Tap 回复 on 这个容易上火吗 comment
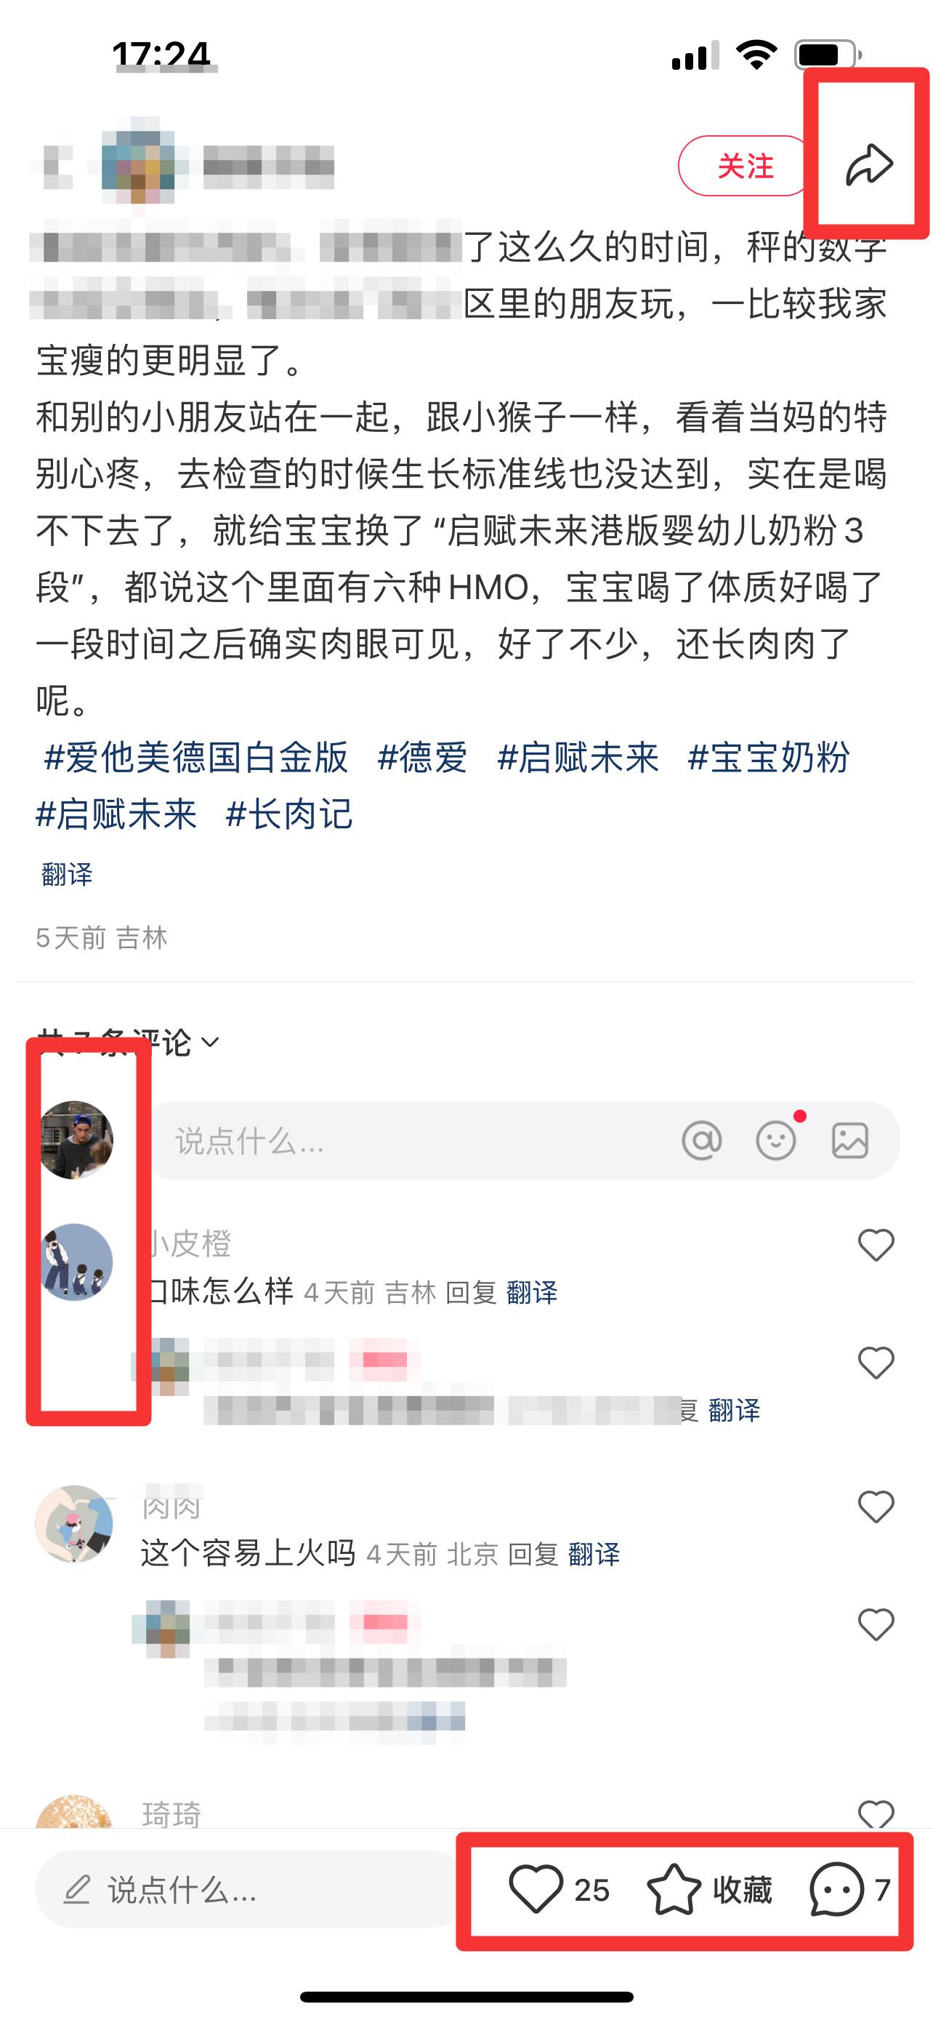 pyautogui.click(x=533, y=1553)
